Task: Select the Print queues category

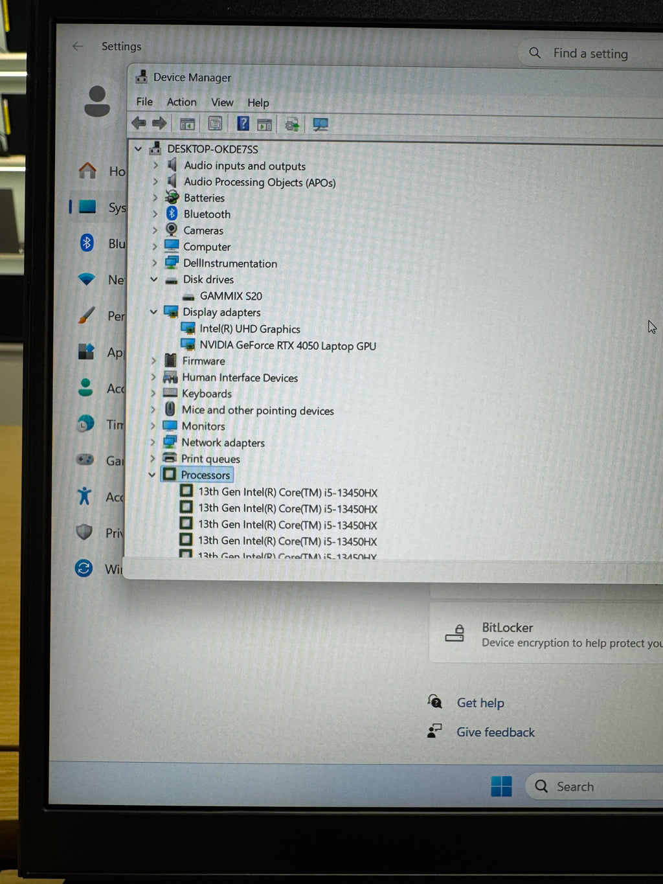Action: pyautogui.click(x=210, y=459)
